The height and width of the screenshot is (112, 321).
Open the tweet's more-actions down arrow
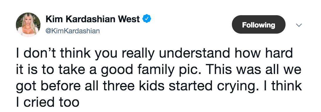[299, 25]
